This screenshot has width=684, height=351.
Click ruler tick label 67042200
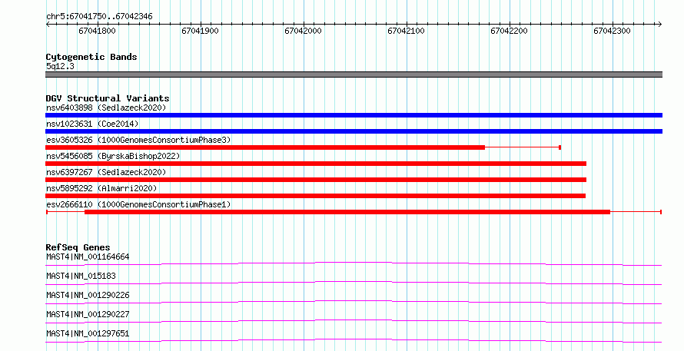(509, 31)
